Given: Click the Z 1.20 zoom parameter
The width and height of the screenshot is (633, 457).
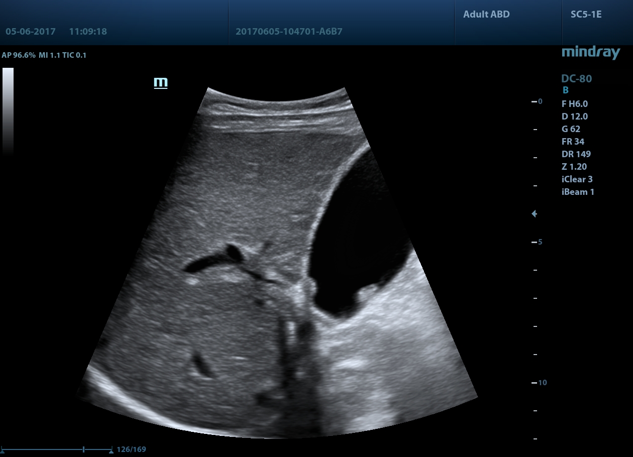Looking at the screenshot, I should [x=574, y=167].
